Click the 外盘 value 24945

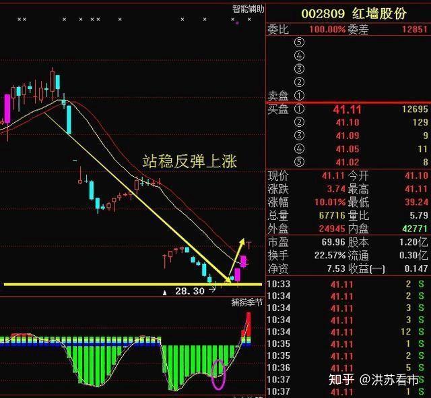click(x=332, y=229)
